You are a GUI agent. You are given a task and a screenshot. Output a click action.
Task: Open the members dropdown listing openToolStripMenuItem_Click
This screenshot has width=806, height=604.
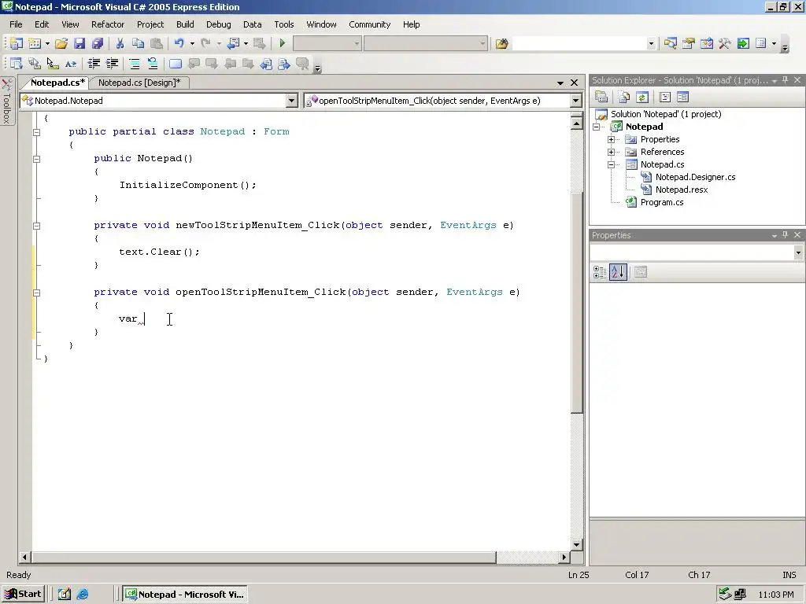pyautogui.click(x=575, y=101)
